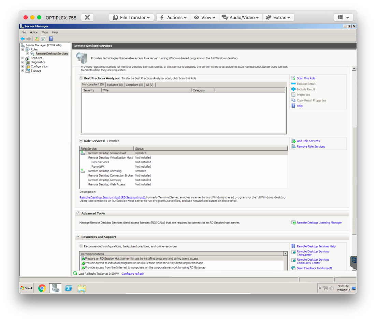The width and height of the screenshot is (376, 321).
Task: Open Windows Explorer folder taskbar icon
Action: [x=82, y=288]
